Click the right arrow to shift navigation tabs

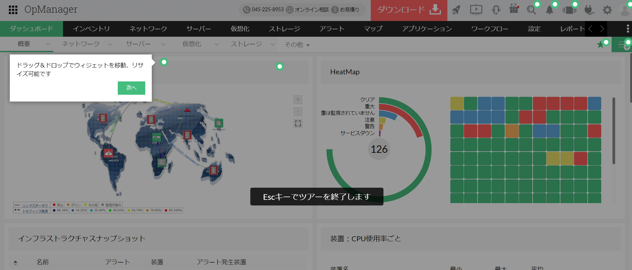pos(602,29)
